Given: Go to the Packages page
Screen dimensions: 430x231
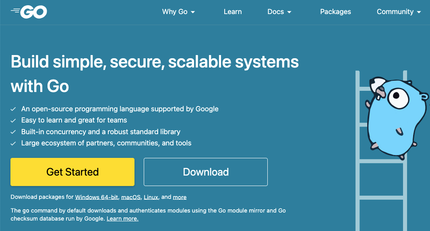Looking at the screenshot, I should 335,12.
